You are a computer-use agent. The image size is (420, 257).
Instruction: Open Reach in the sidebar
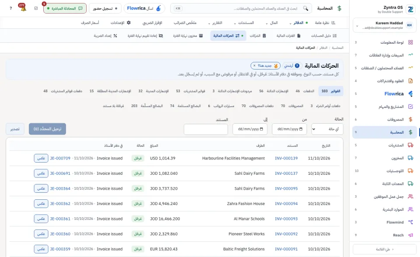click(385, 235)
